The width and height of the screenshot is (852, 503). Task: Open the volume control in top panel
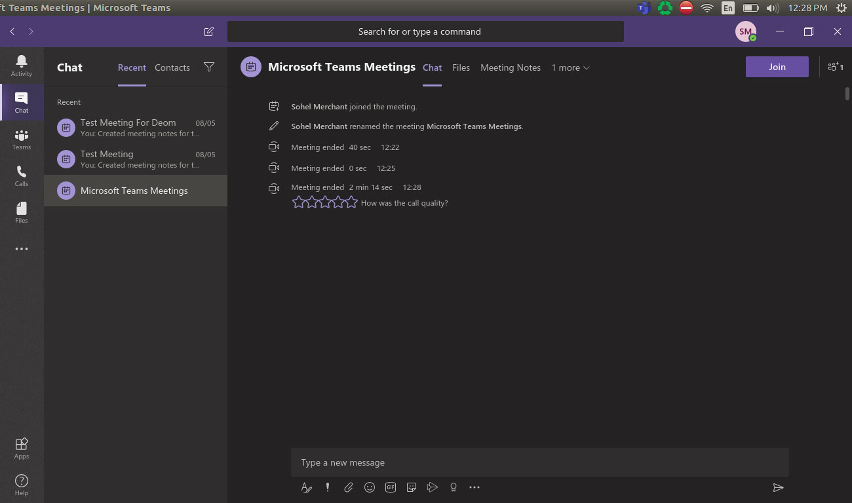(x=772, y=8)
